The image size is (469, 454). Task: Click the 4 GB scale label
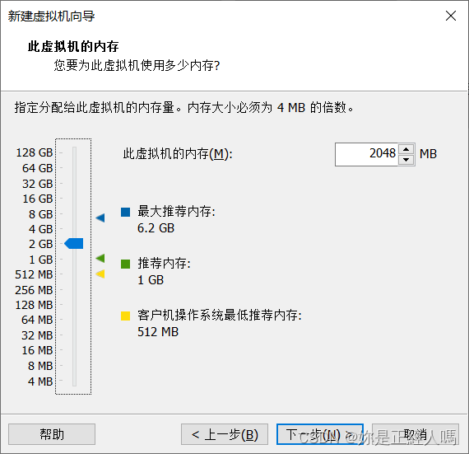[x=40, y=229]
